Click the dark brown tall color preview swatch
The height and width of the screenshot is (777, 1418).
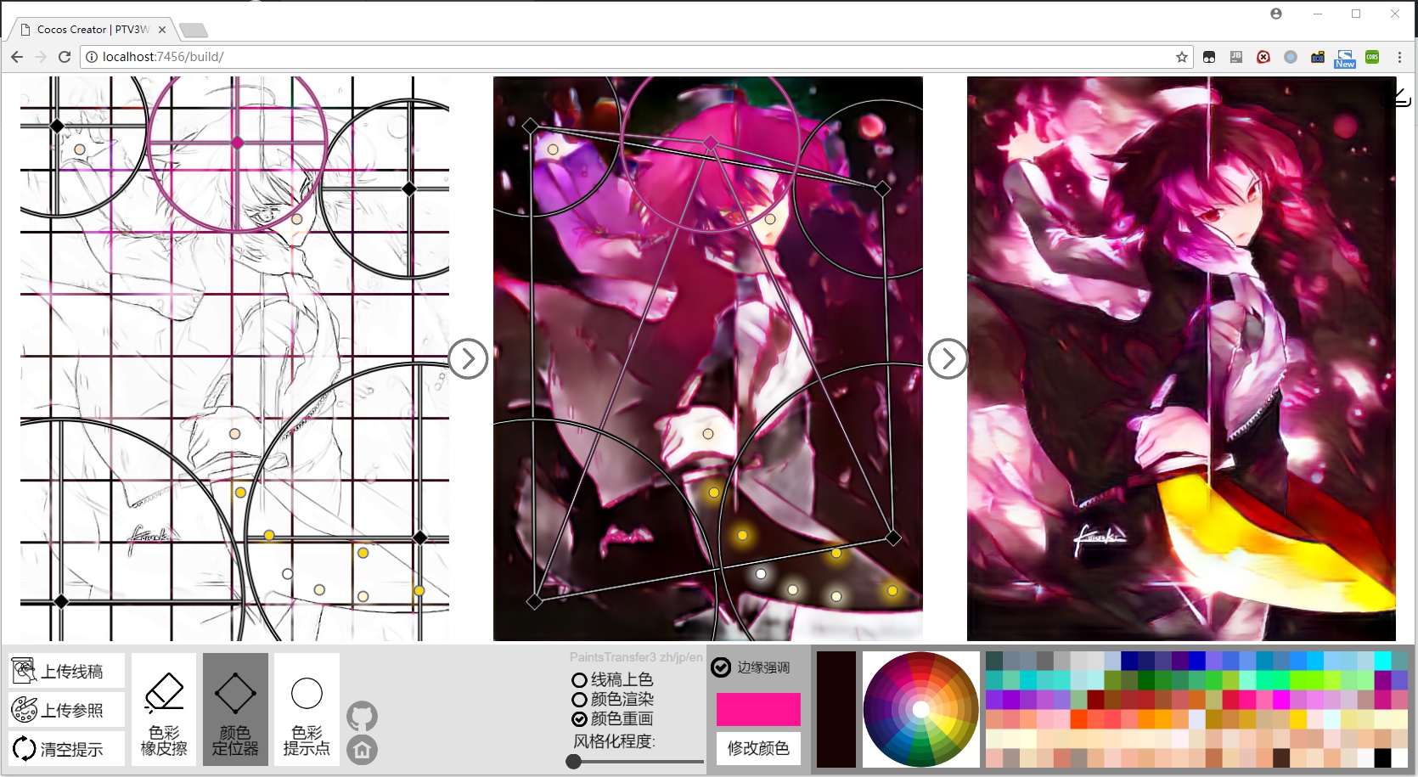(x=836, y=710)
